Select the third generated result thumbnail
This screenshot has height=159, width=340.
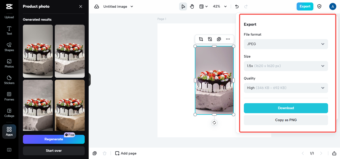[x=38, y=105]
